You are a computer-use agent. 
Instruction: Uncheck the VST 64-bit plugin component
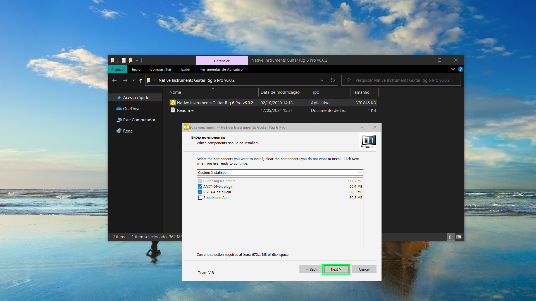pos(200,192)
